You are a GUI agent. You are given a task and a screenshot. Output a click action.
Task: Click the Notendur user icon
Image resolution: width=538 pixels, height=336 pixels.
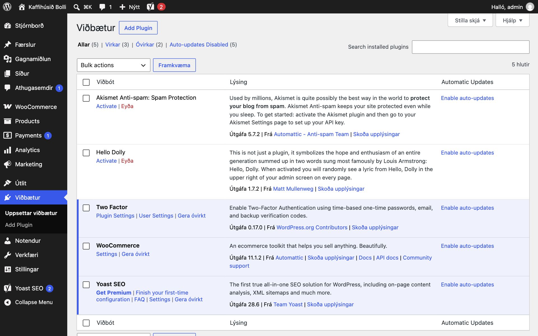[8, 241]
